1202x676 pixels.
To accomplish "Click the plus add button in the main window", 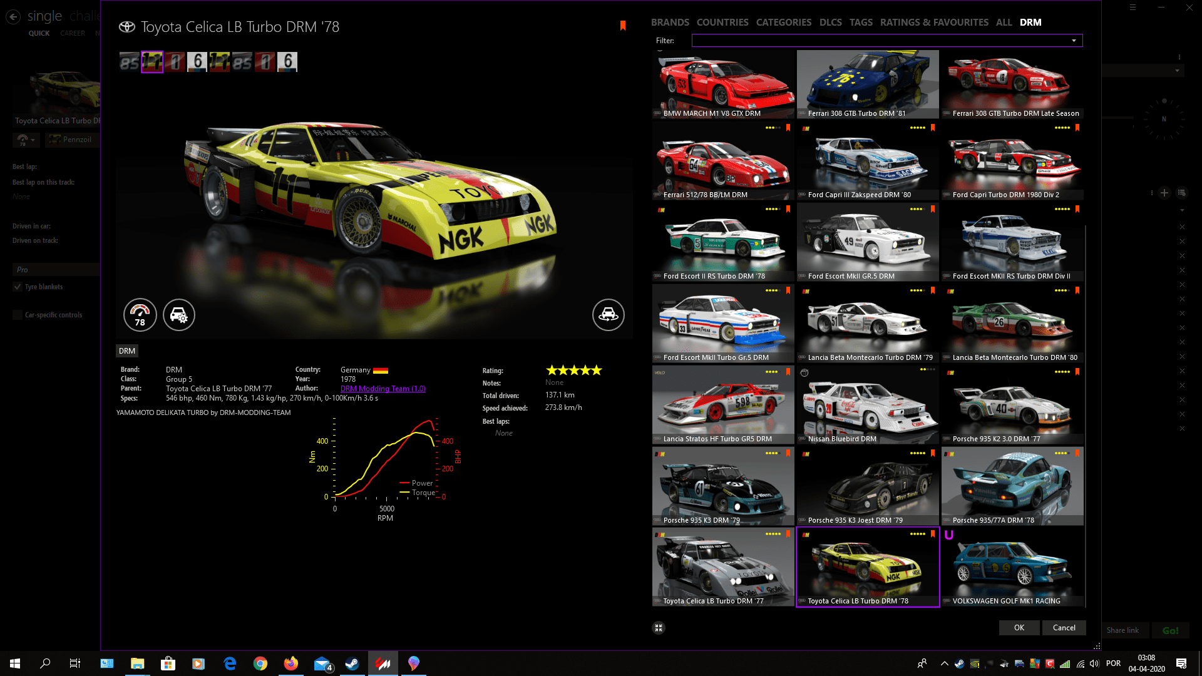I will [1164, 193].
